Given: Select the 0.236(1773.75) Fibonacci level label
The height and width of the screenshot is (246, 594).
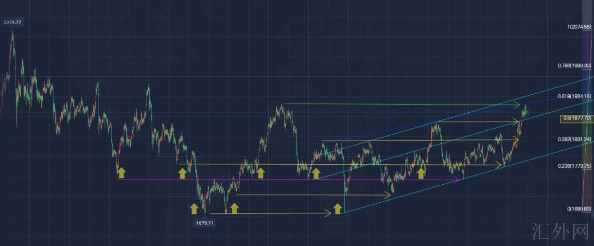Looking at the screenshot, I should coord(574,166).
